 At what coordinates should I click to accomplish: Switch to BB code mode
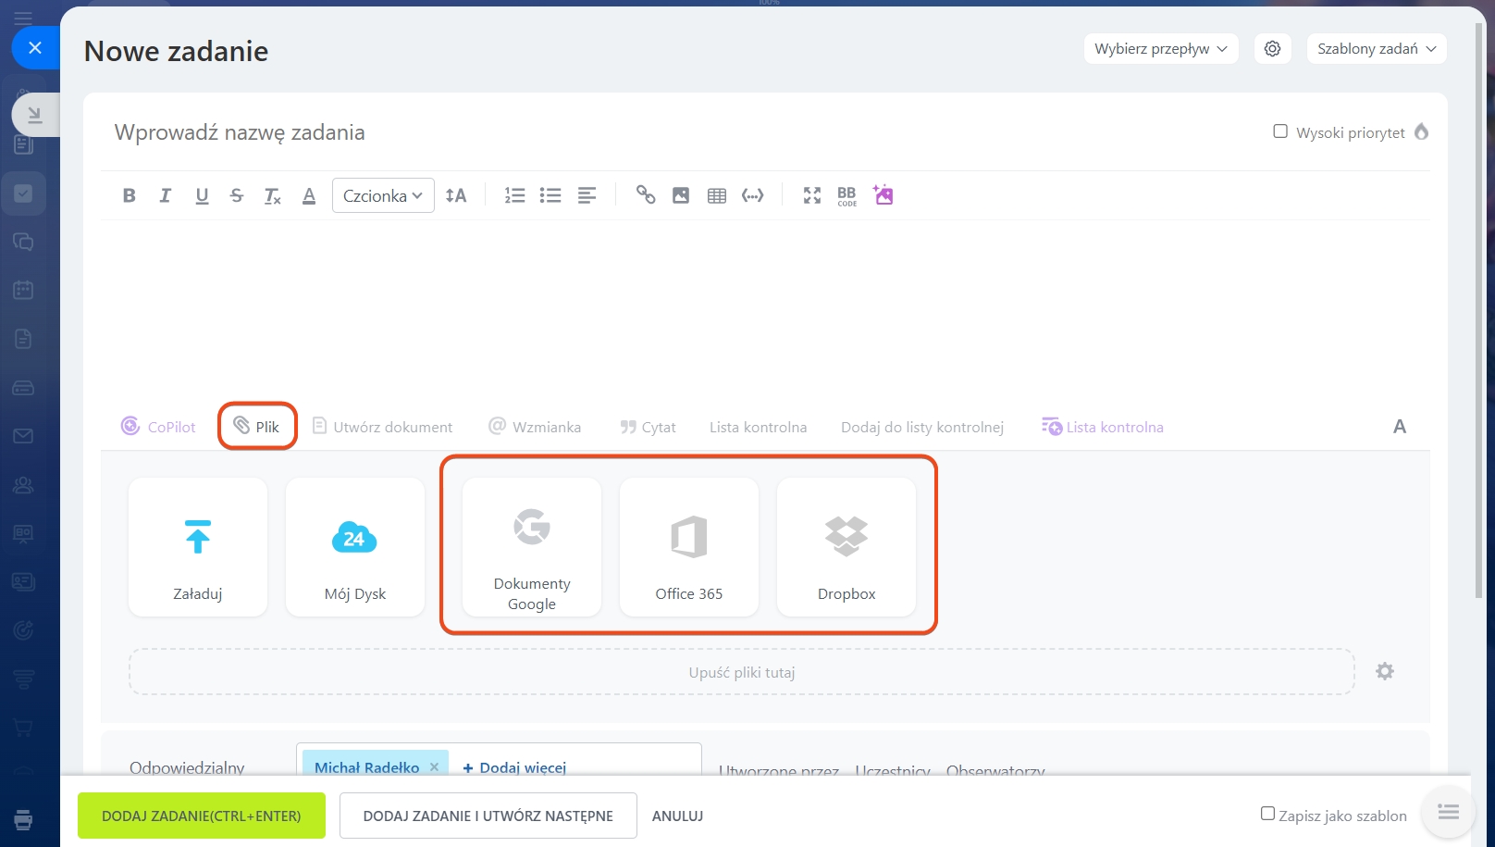pos(847,196)
